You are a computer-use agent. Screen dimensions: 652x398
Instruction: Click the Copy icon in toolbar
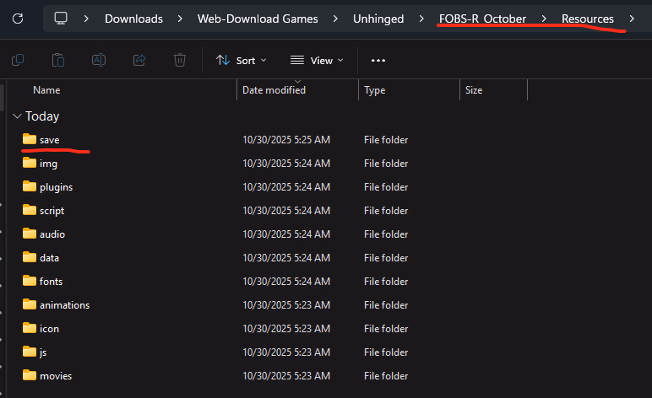point(18,60)
